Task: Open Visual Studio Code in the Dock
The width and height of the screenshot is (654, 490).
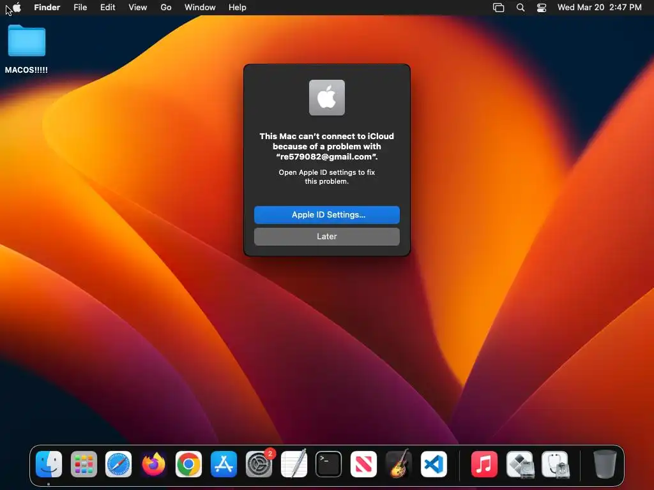Action: point(434,464)
